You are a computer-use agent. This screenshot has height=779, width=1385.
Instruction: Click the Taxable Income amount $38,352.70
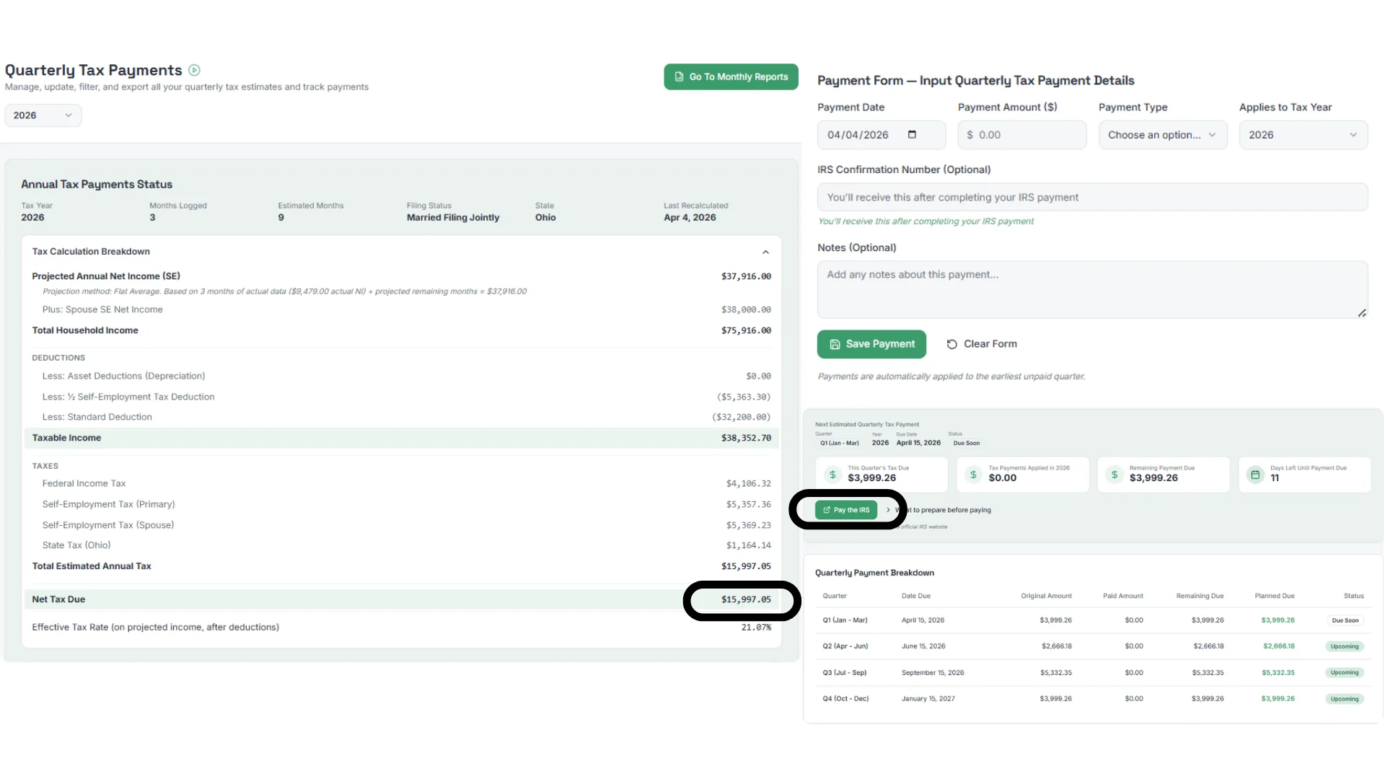746,438
